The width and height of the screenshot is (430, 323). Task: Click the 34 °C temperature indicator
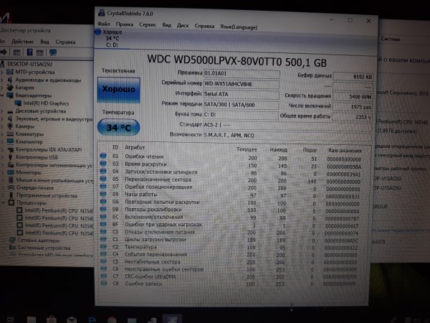118,128
